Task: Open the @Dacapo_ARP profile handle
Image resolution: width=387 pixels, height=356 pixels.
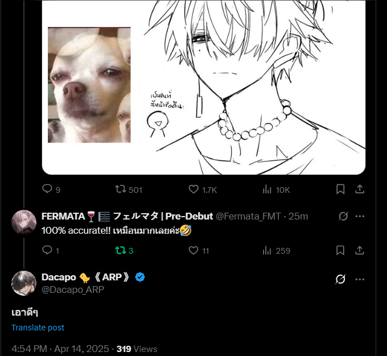Action: [73, 289]
